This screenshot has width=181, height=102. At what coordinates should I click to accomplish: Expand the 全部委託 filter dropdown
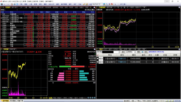(x=135, y=52)
